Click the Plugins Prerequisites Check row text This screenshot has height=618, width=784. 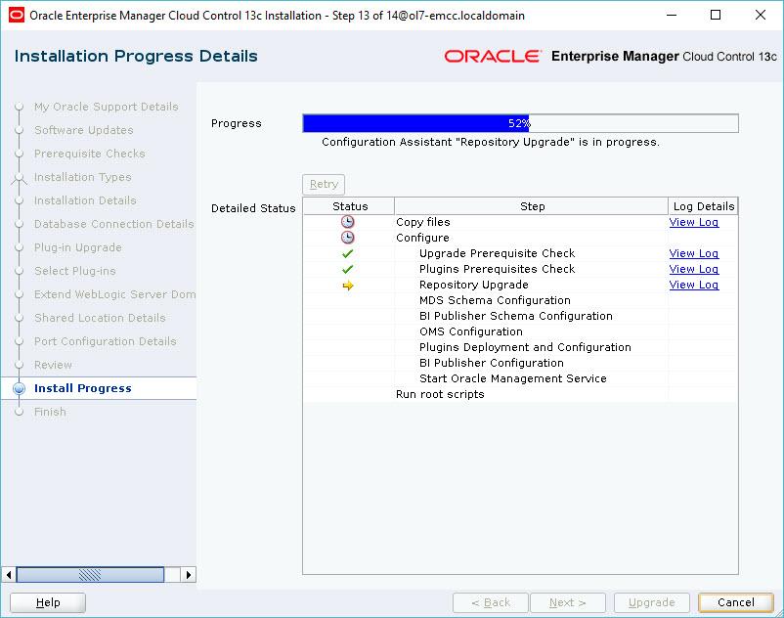(497, 269)
